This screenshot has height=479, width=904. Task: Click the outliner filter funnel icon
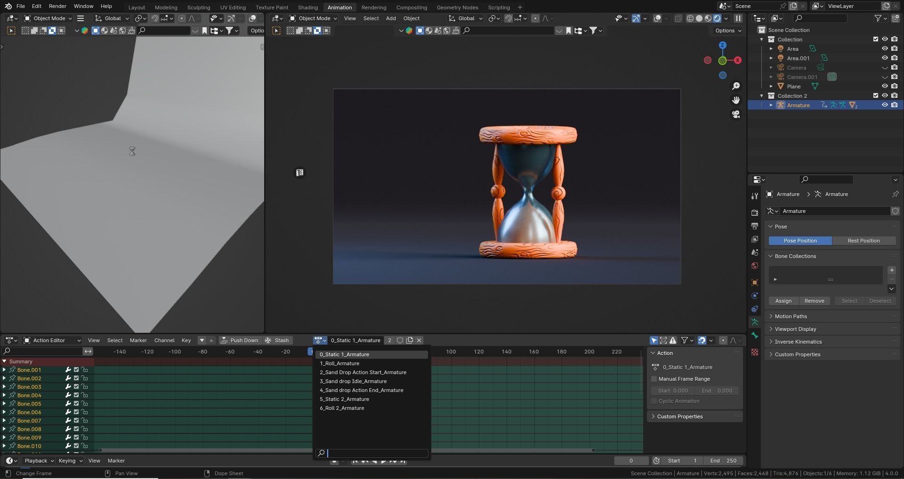tap(878, 18)
